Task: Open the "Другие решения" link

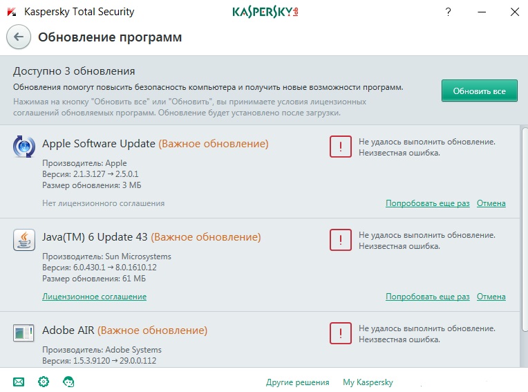Action: (298, 382)
